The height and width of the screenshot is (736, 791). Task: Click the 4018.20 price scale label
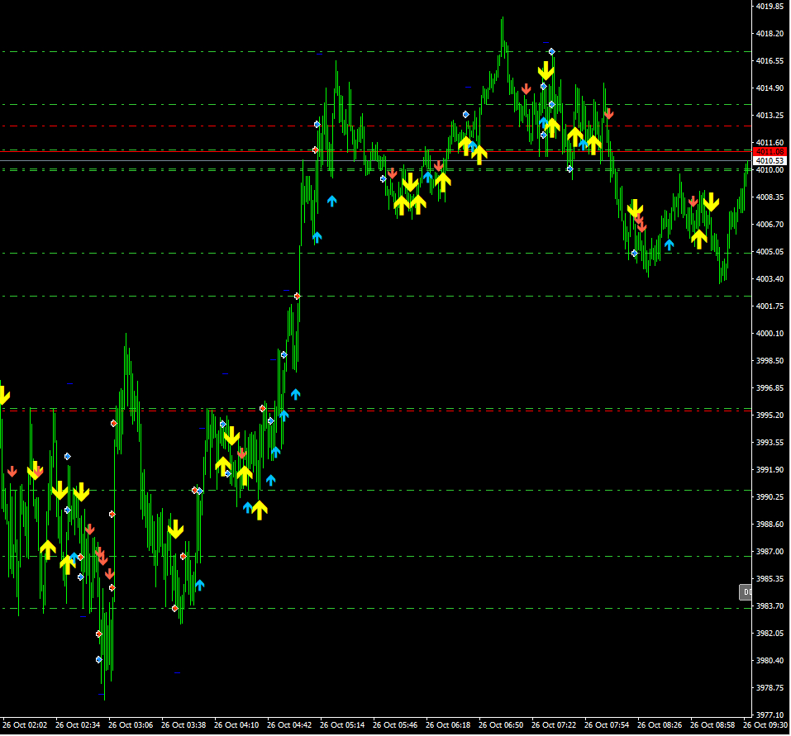[x=770, y=33]
